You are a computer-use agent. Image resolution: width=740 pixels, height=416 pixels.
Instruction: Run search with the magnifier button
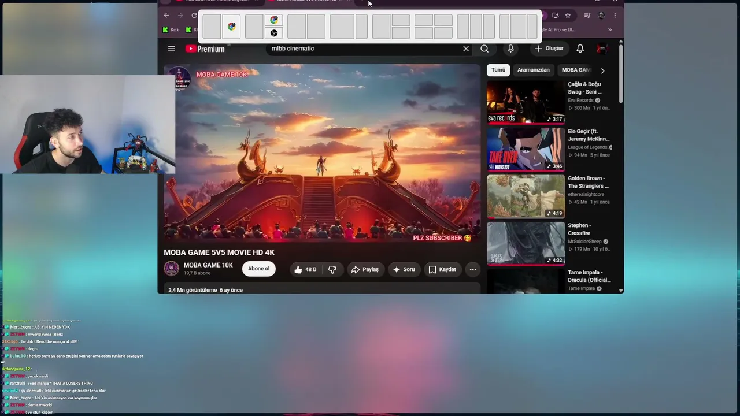[x=484, y=49]
